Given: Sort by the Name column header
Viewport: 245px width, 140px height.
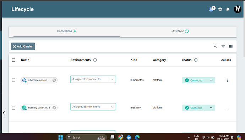Looking at the screenshot, I should click(25, 60).
